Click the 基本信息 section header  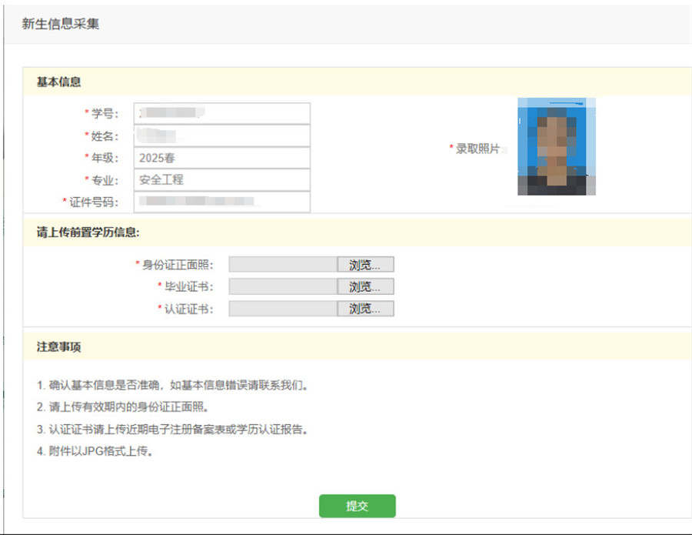coord(59,82)
